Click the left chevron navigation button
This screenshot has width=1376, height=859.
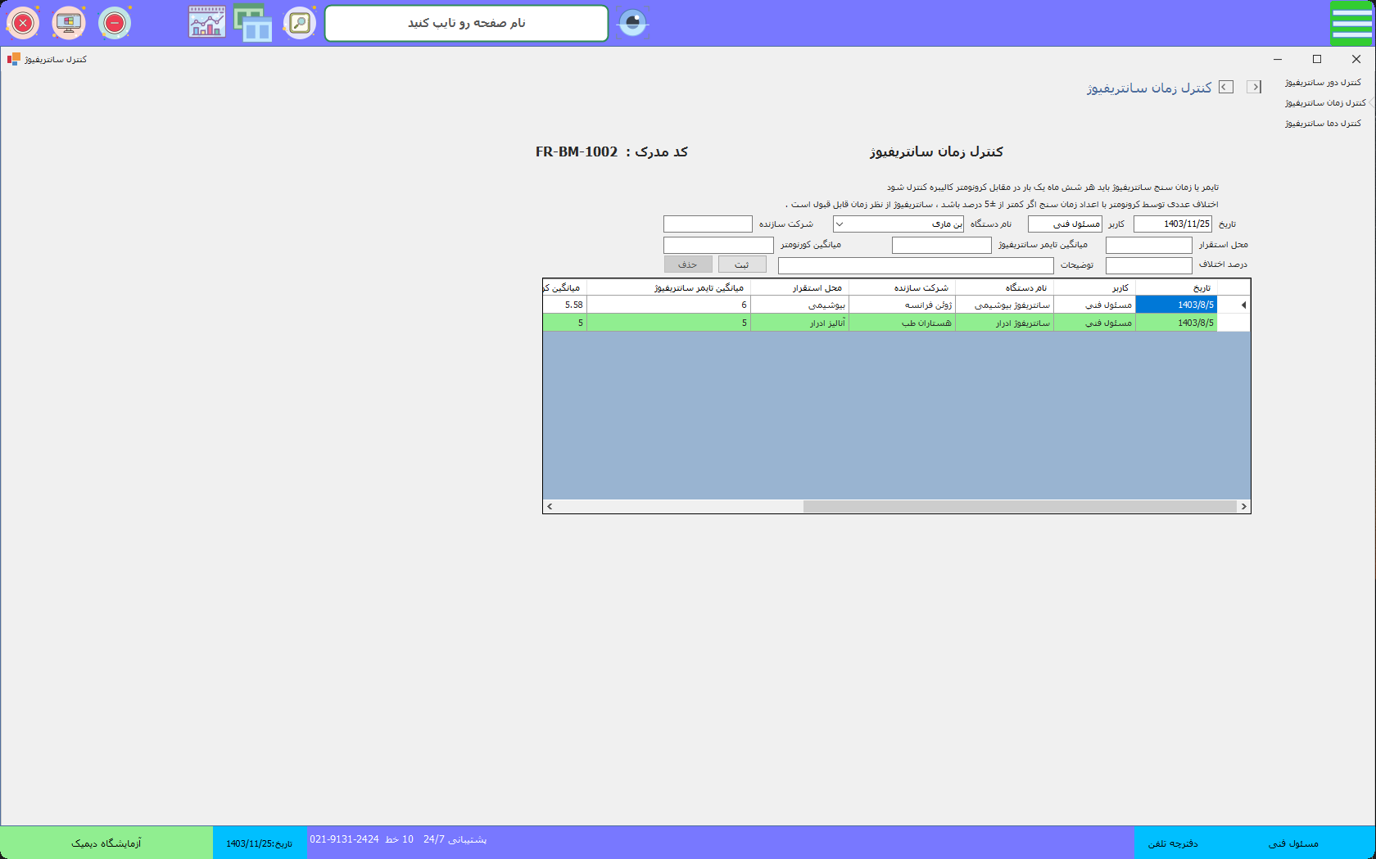(1226, 88)
